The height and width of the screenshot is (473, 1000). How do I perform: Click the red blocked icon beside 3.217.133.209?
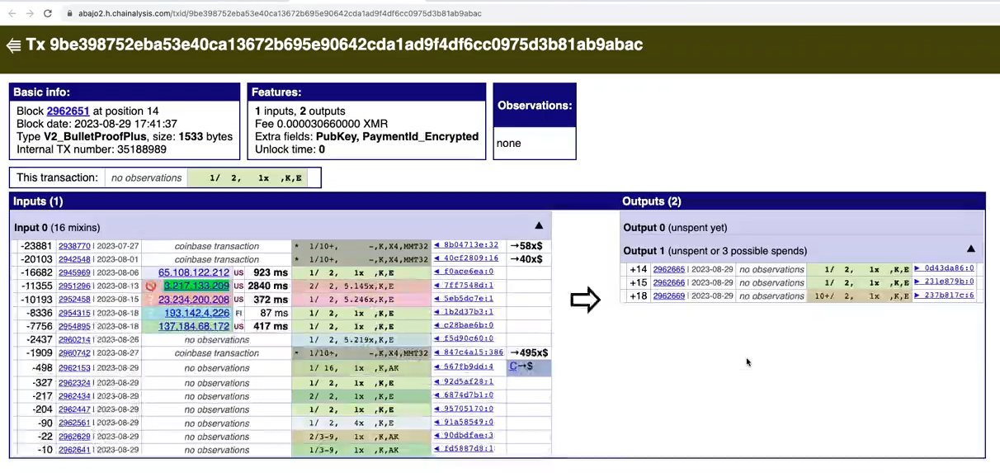[x=151, y=286]
